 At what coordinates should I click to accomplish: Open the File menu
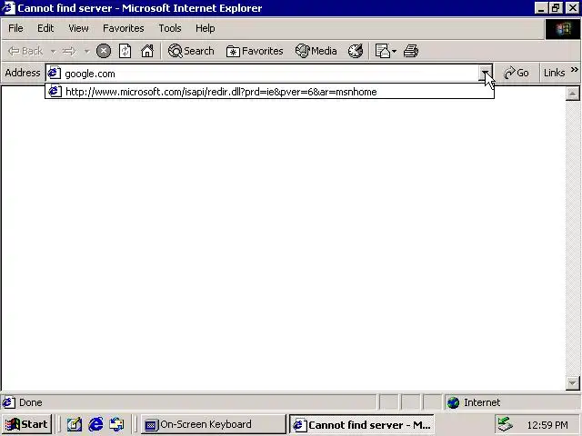(15, 28)
